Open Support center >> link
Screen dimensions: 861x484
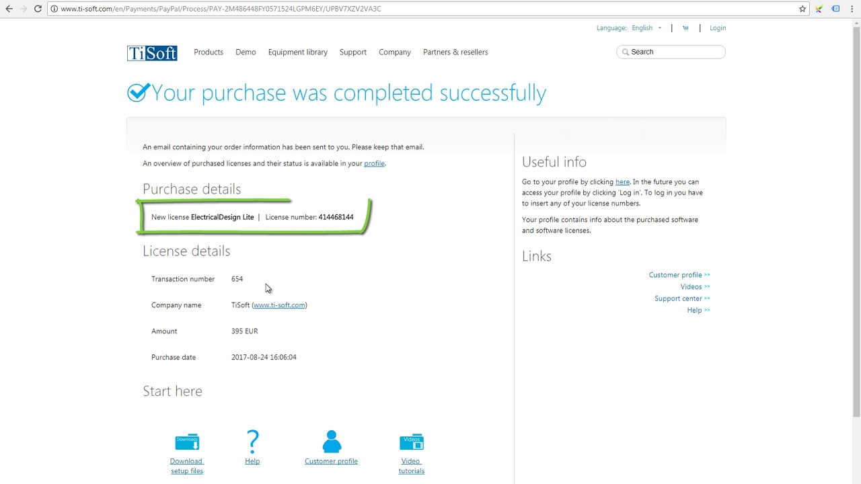(682, 298)
